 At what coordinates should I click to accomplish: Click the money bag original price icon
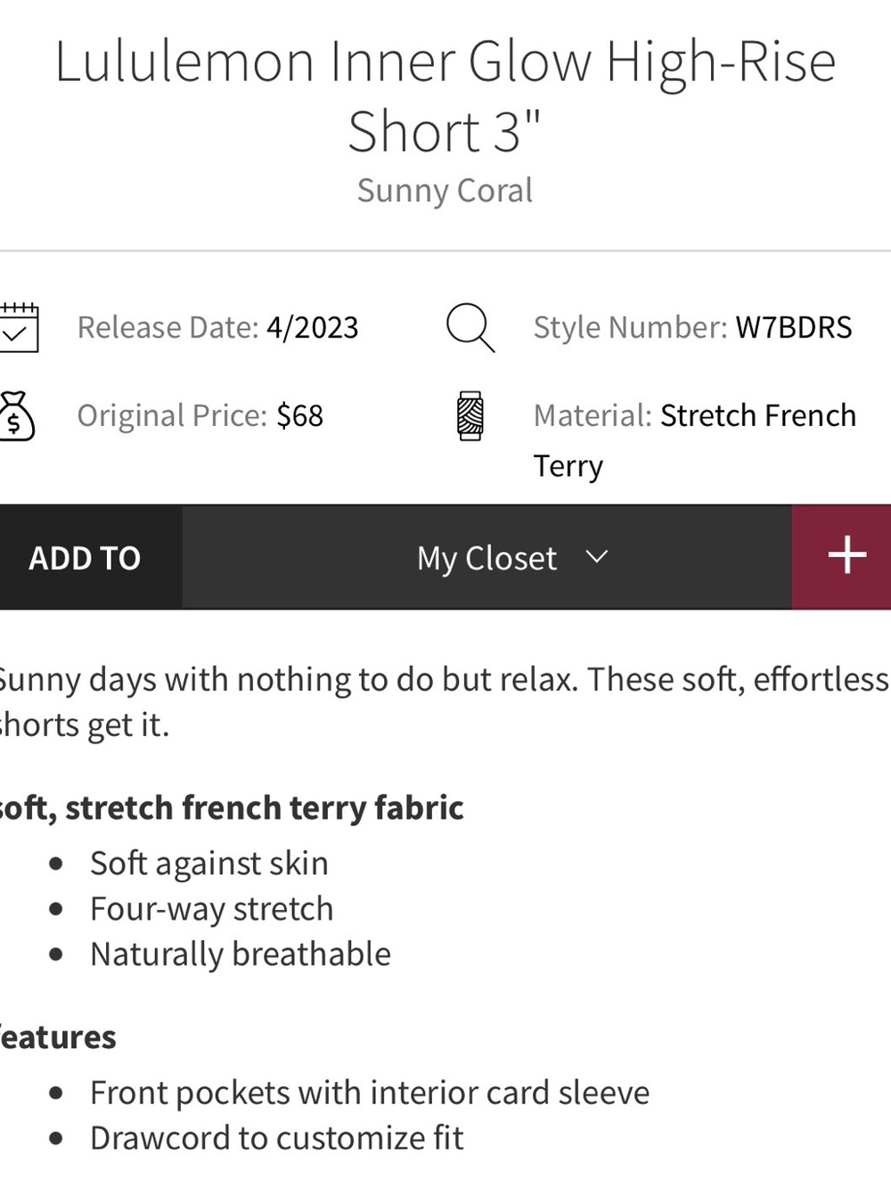click(x=17, y=416)
